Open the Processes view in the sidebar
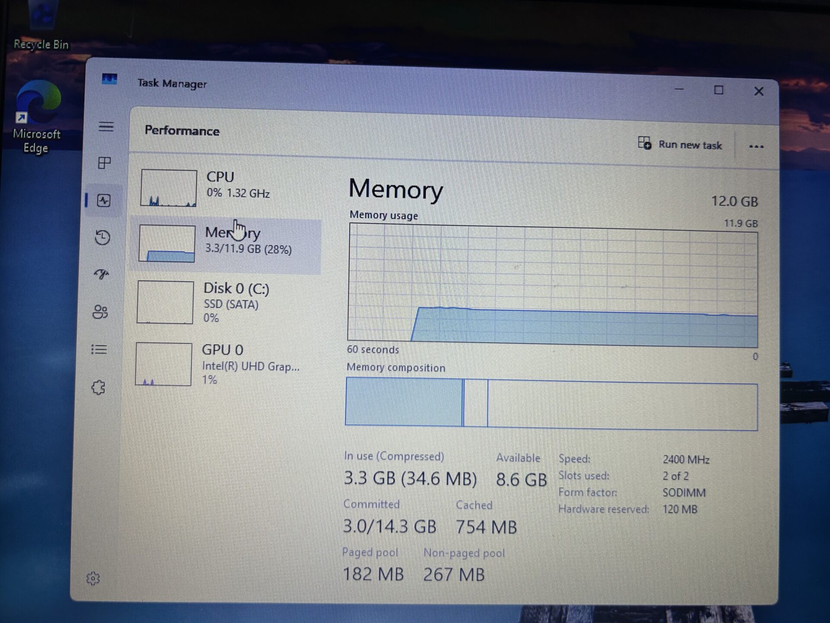The image size is (830, 623). 105,163
